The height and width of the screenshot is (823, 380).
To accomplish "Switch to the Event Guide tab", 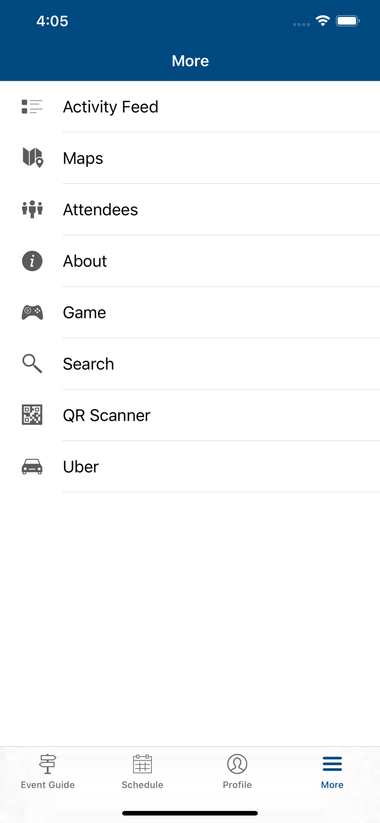I will coord(48,771).
